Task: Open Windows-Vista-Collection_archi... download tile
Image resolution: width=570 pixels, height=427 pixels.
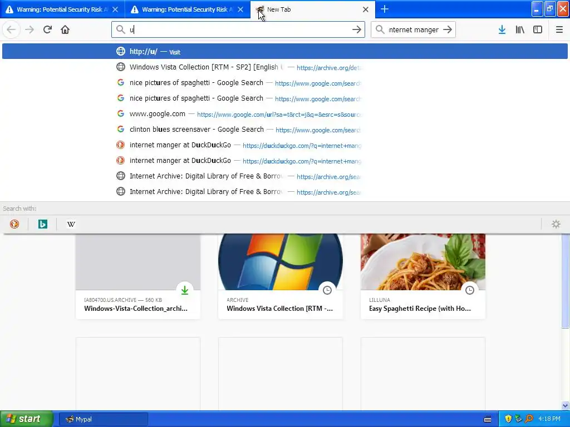Action: tap(138, 276)
